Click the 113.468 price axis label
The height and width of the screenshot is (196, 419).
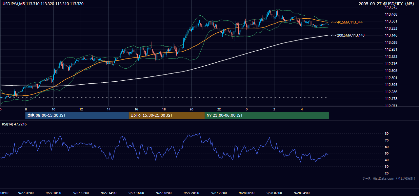[391, 14]
